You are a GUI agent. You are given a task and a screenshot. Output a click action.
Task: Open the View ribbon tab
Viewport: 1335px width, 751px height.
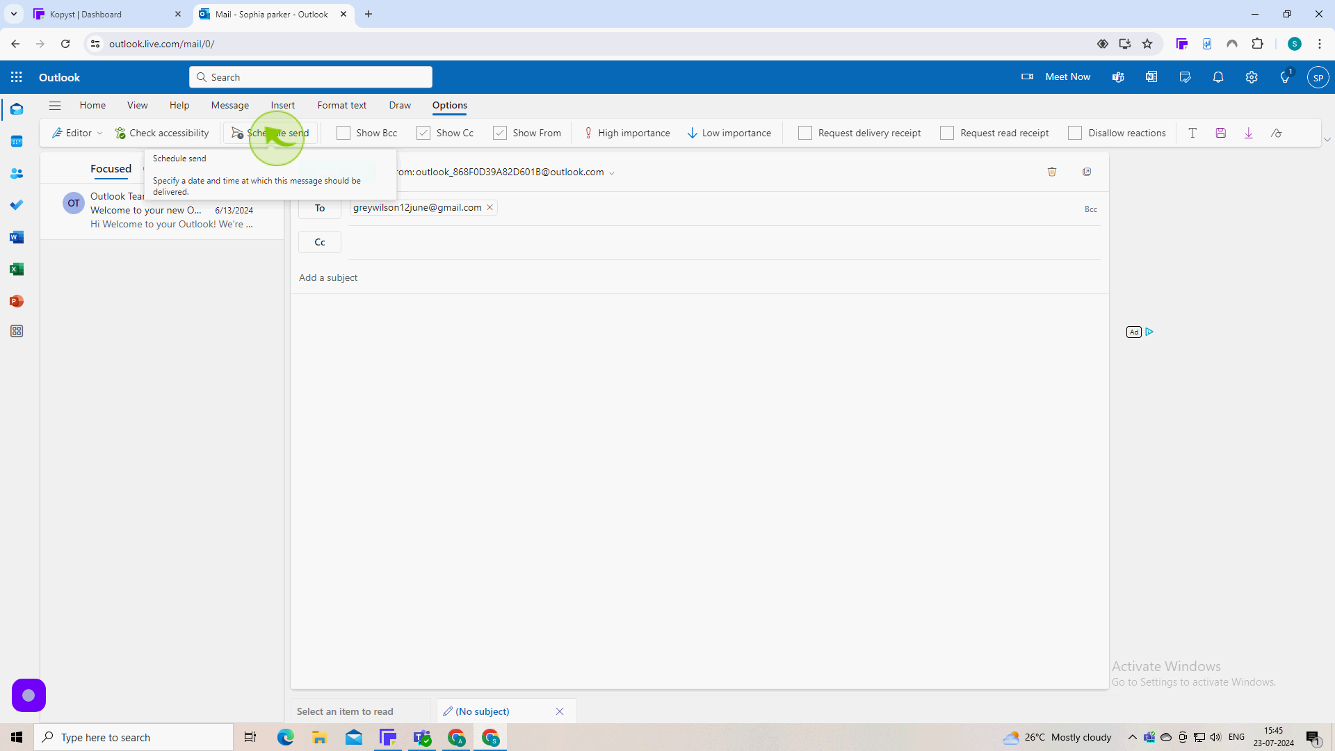[x=137, y=106]
